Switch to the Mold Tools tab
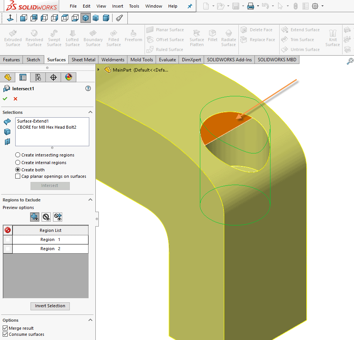The height and width of the screenshot is (340, 354). tap(142, 60)
